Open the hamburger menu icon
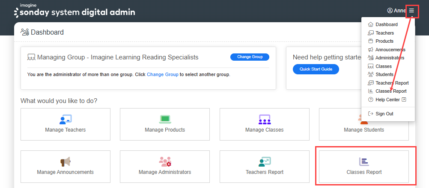The height and width of the screenshot is (188, 429). pos(411,11)
